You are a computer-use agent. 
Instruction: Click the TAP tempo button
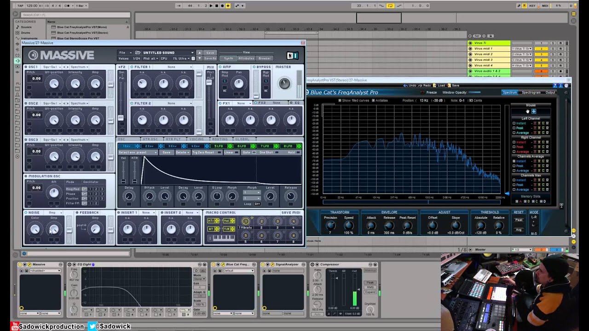tap(19, 6)
